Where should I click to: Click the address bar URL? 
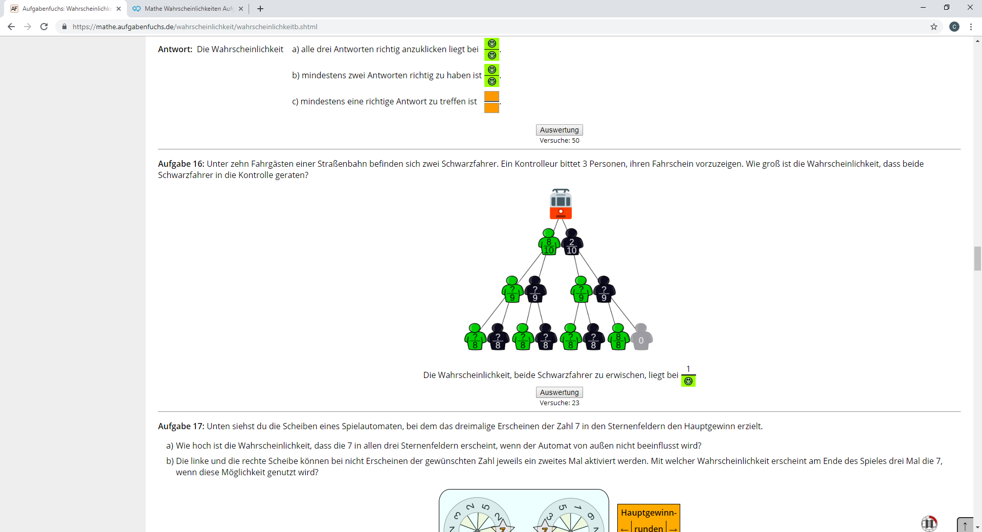coord(194,27)
